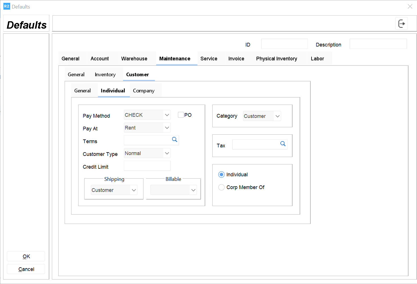
Task: Click the R2 application logo icon
Action: coord(7,6)
